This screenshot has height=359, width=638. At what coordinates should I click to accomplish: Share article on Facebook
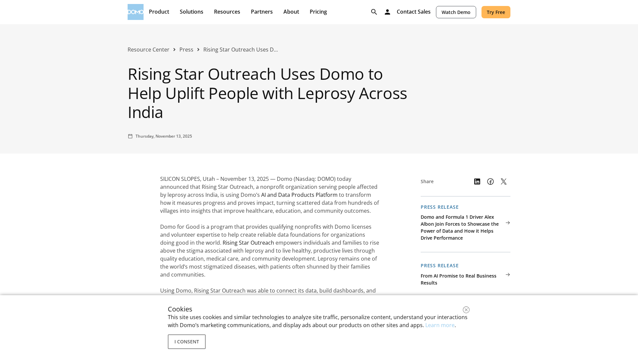click(x=490, y=181)
